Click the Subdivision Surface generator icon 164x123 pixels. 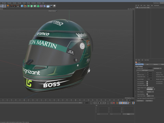28,6
